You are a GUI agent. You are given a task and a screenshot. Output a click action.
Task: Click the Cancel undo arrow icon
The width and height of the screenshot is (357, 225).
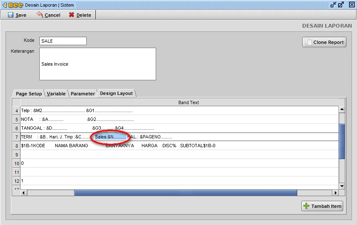(x=40, y=15)
